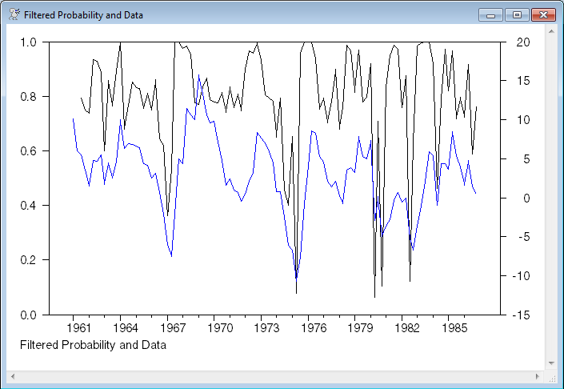This screenshot has width=564, height=389.
Task: Open the window system menu icon
Action: point(14,14)
